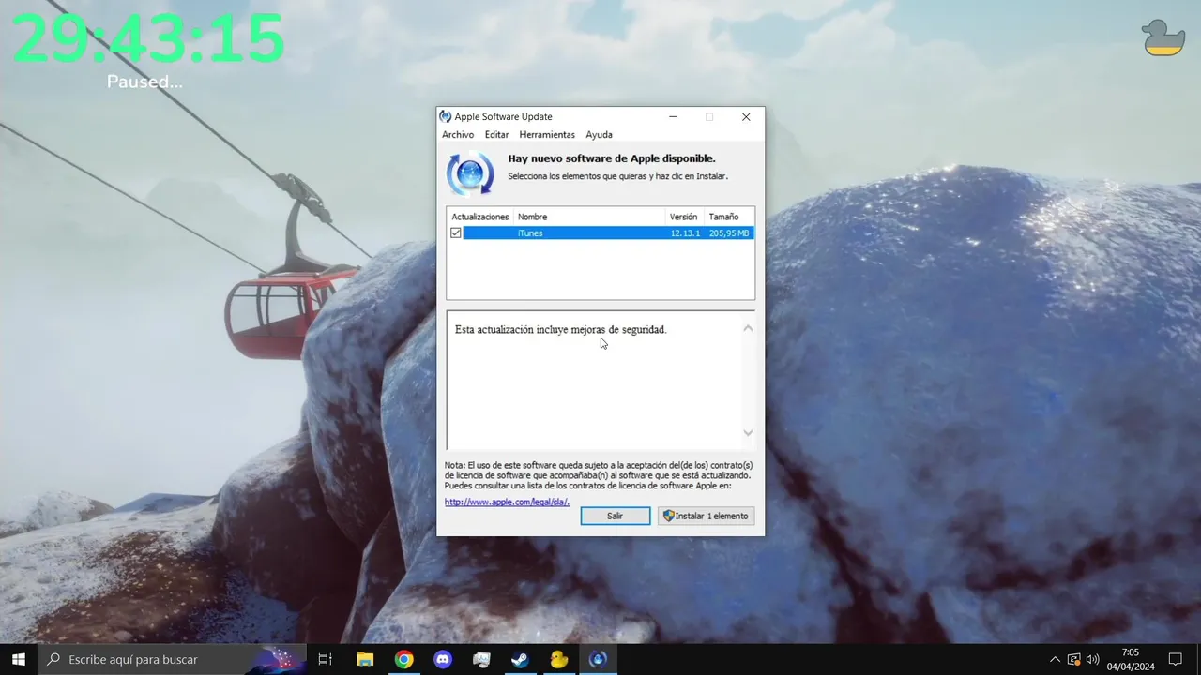Image resolution: width=1201 pixels, height=675 pixels.
Task: Open the Herramientas menu
Action: (x=547, y=135)
